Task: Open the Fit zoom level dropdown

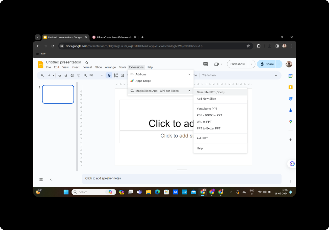Action: [96, 75]
